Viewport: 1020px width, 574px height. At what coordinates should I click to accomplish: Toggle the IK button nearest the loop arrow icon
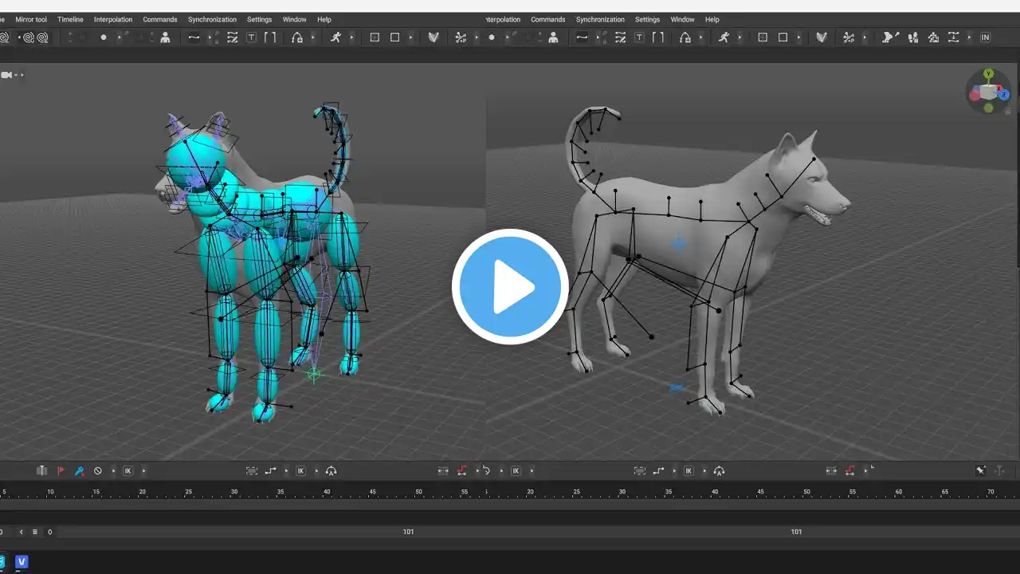pyautogui.click(x=516, y=471)
